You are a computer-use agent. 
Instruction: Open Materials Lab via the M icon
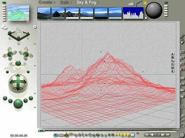(172, 68)
